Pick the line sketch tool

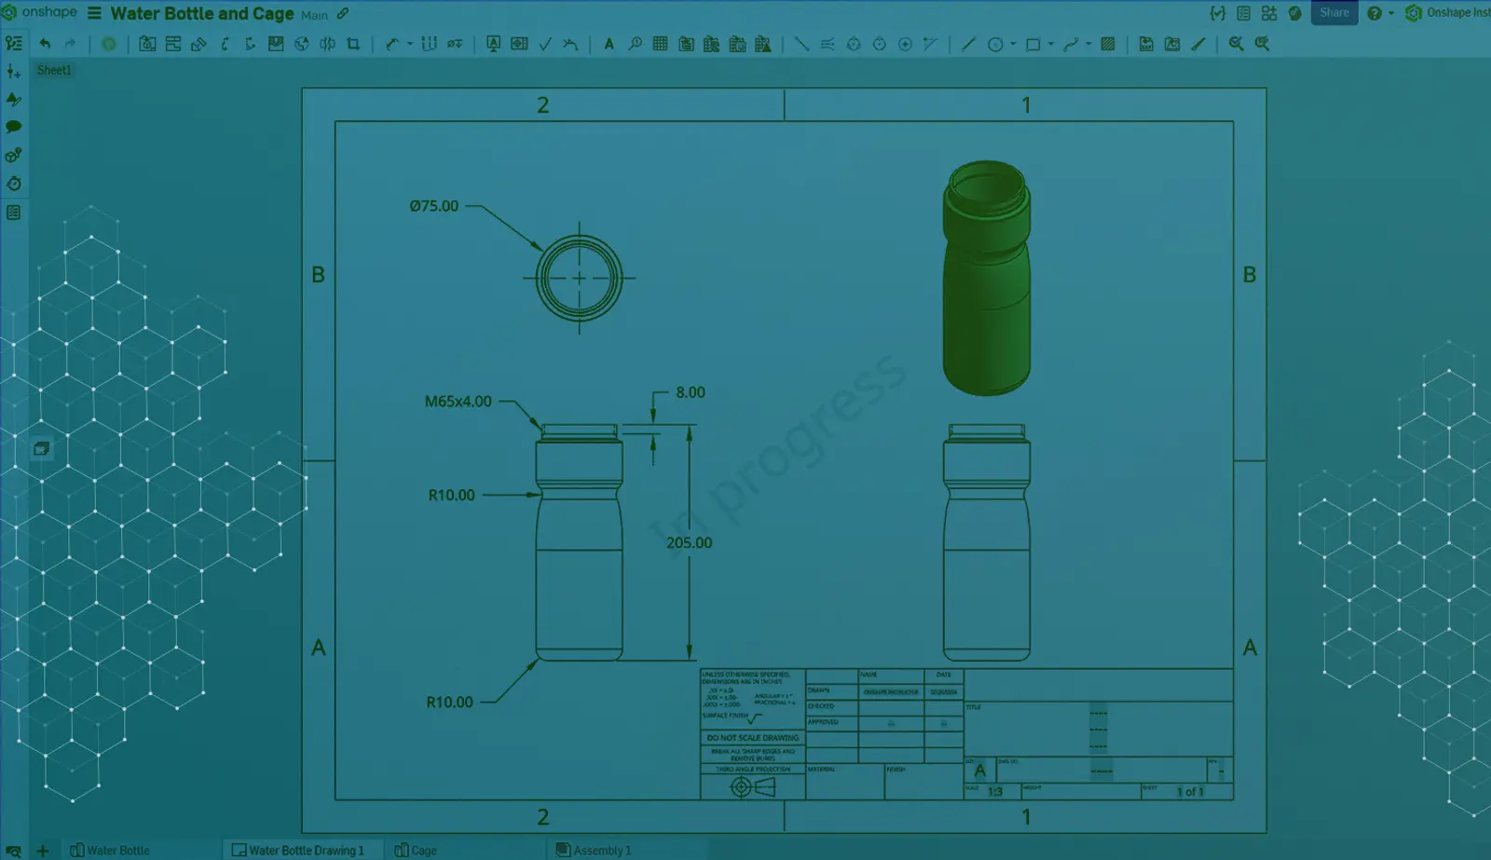(x=968, y=44)
